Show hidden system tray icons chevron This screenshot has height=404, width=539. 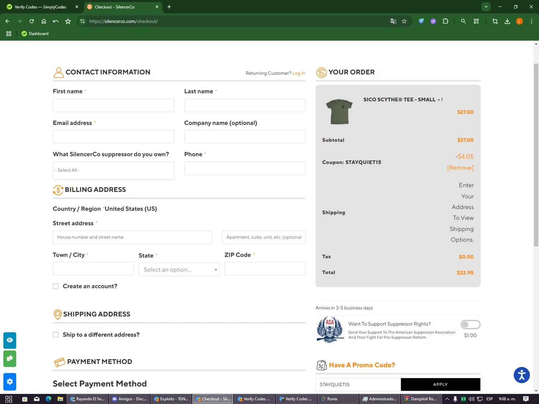point(447,399)
